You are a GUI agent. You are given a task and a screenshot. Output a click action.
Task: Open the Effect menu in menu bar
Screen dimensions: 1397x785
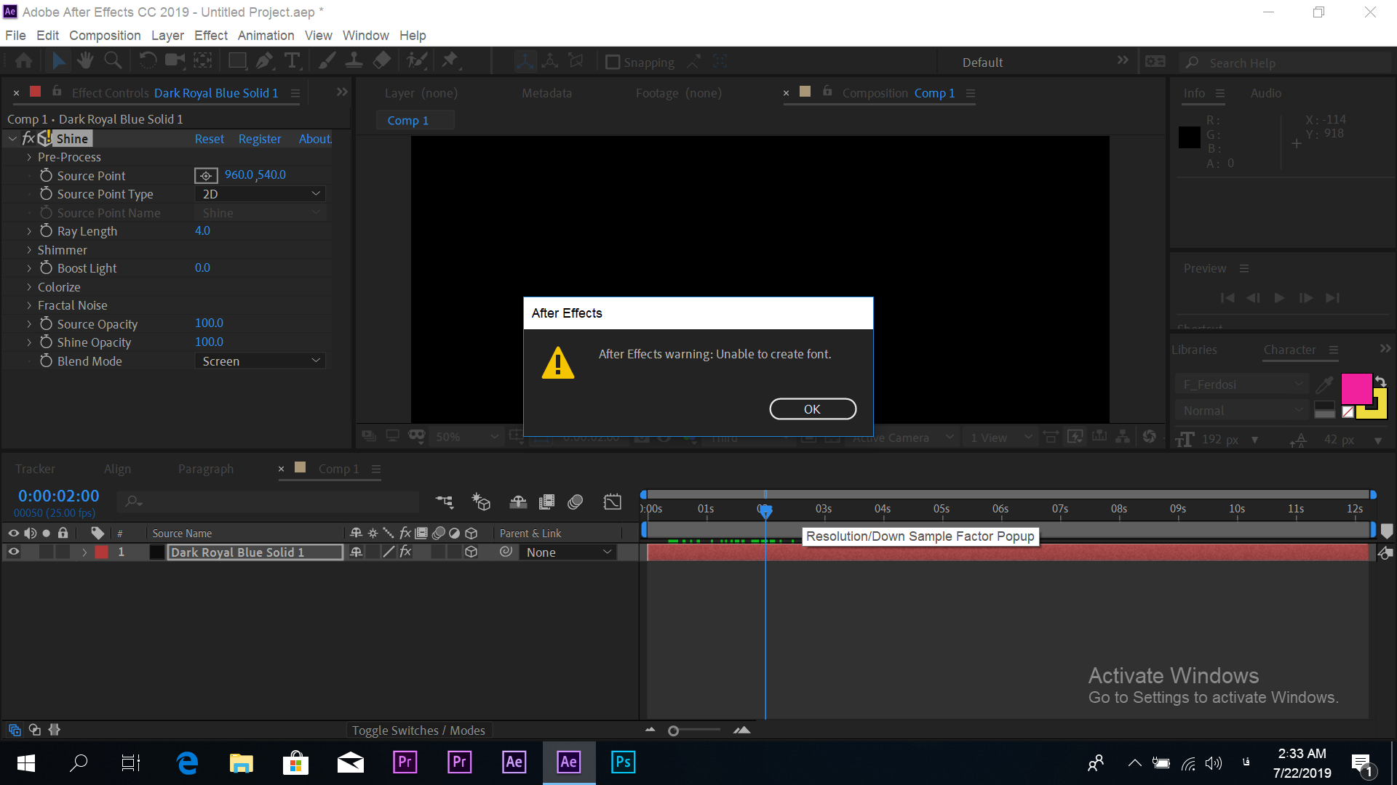pos(211,36)
